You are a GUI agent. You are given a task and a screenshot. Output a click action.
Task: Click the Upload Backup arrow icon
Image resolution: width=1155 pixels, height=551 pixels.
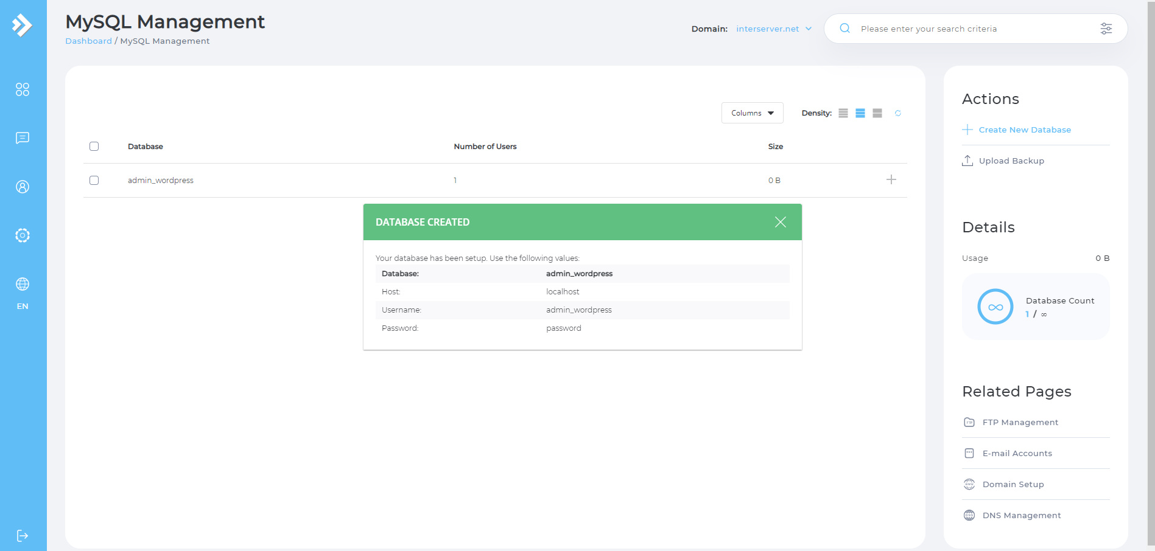pos(967,161)
